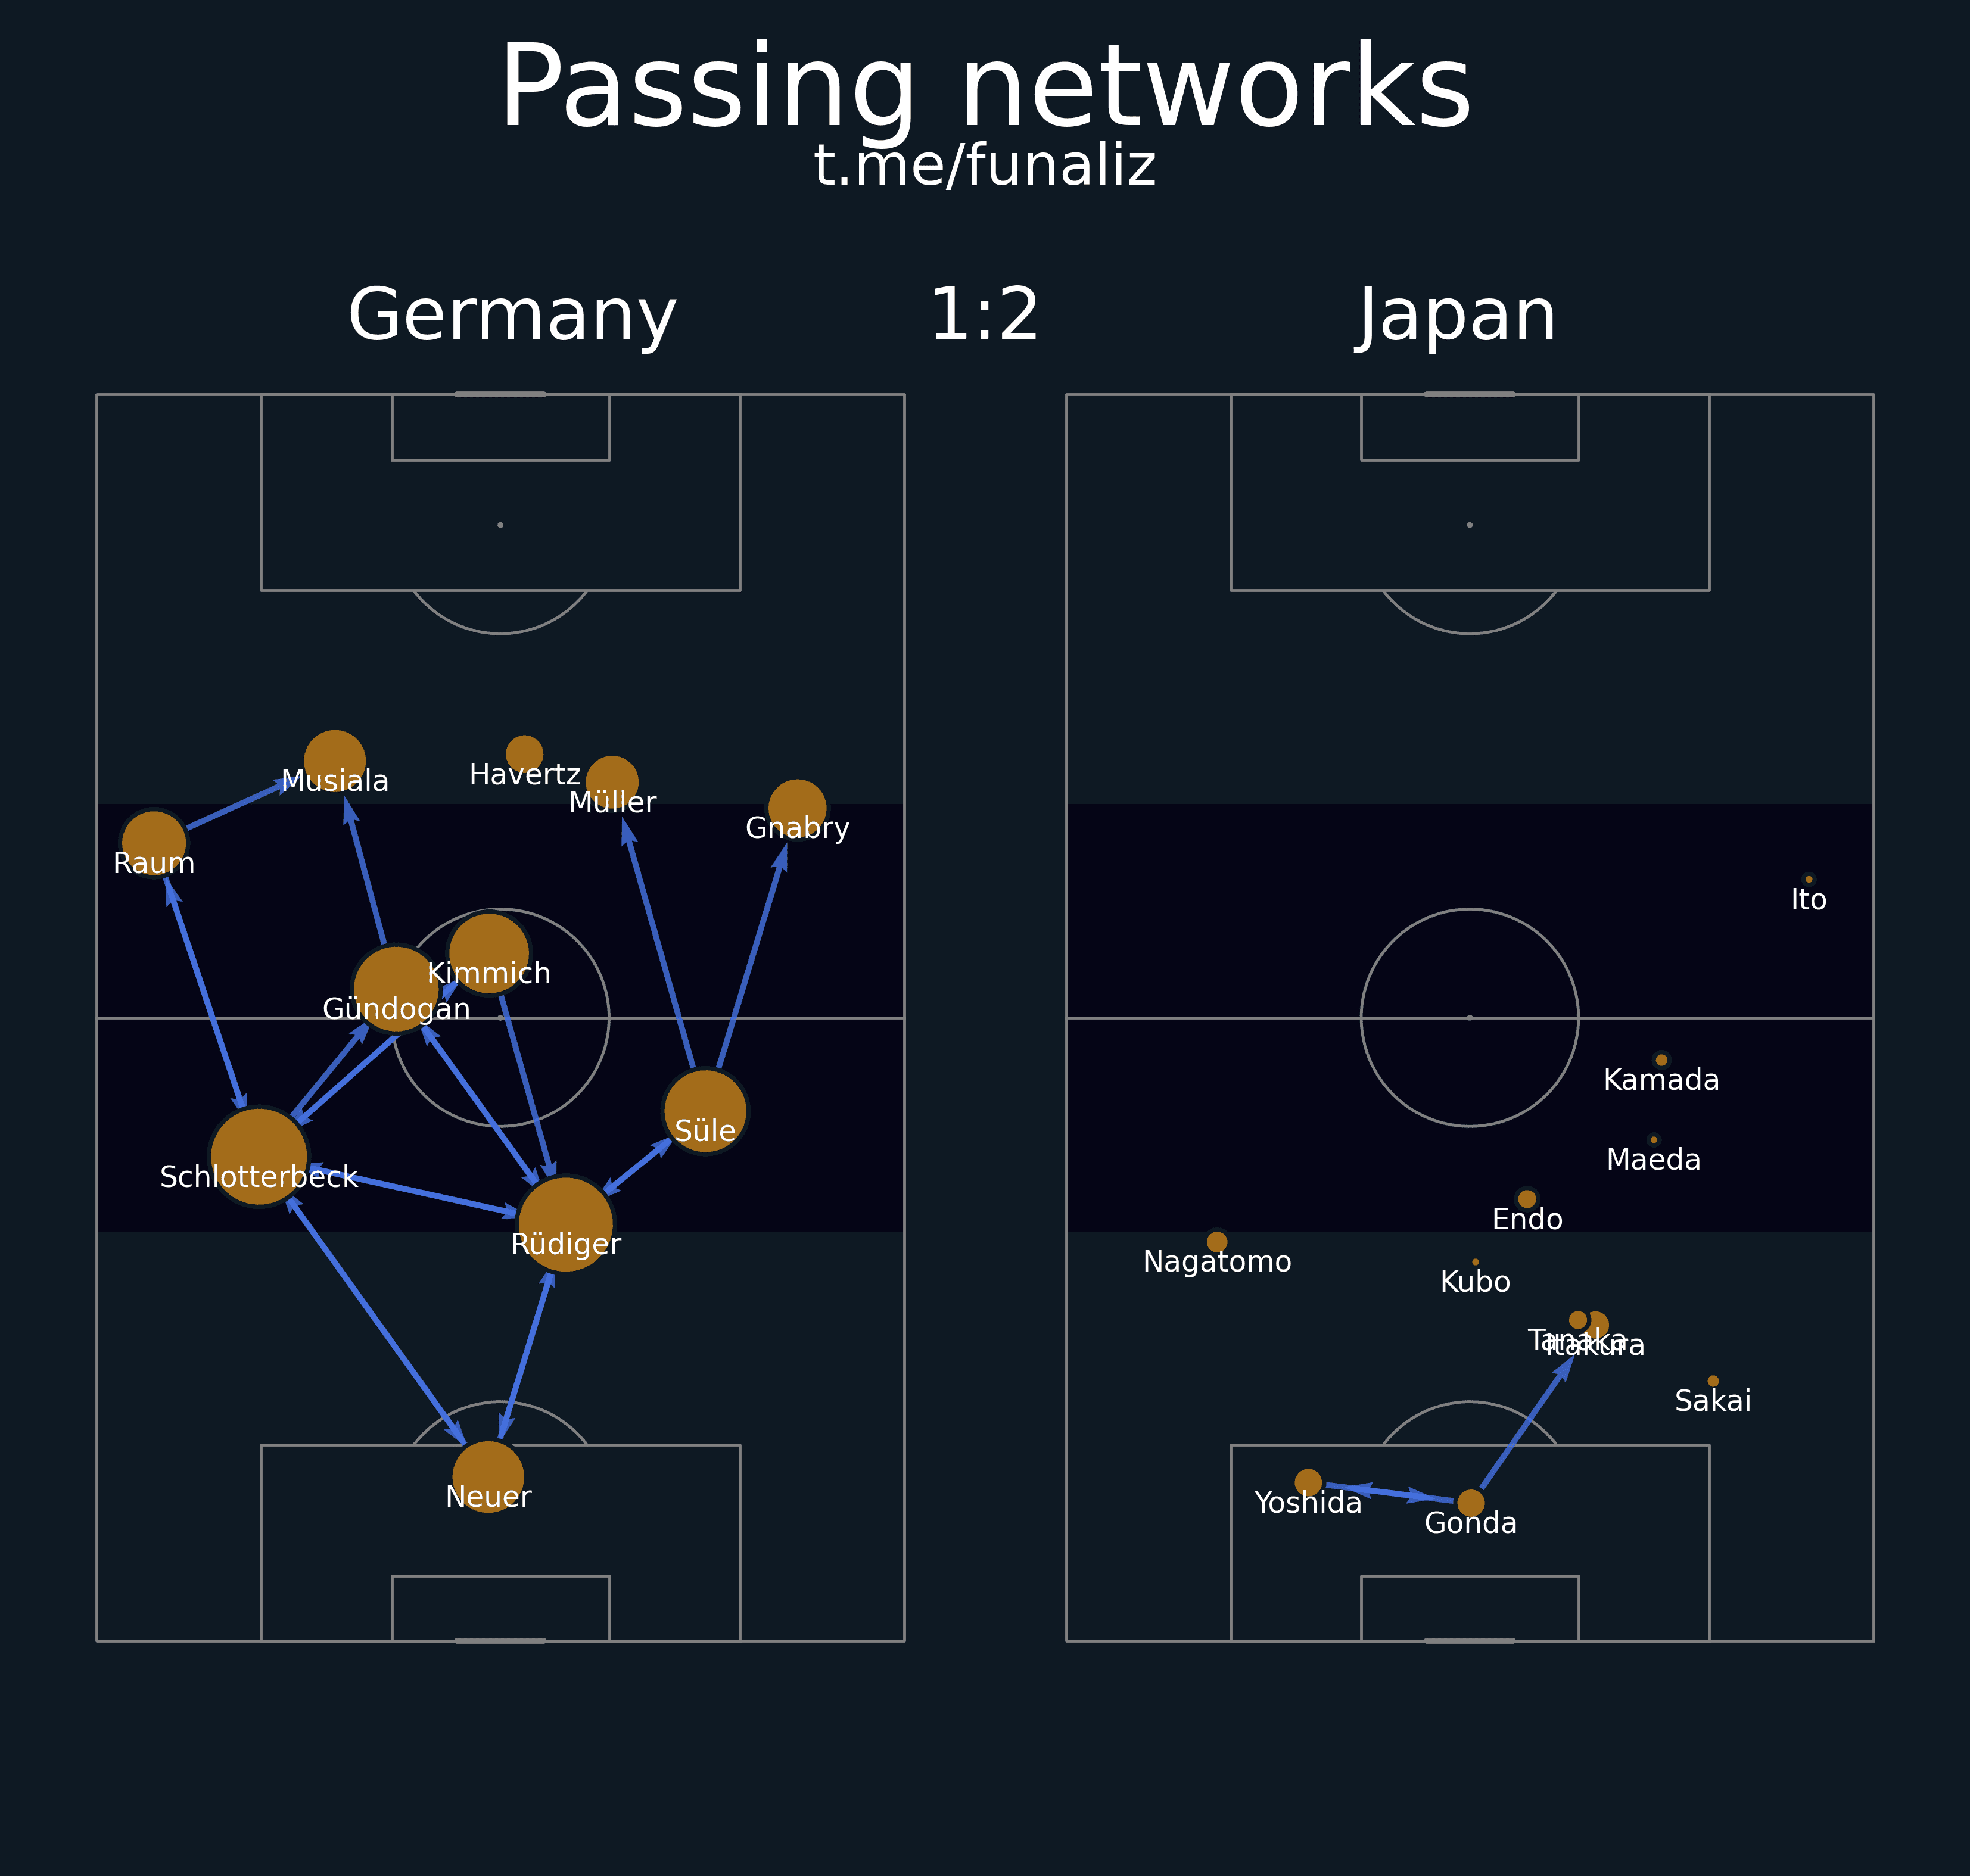Click the Rüdiger player node
The image size is (1970, 1876).
[x=566, y=1223]
